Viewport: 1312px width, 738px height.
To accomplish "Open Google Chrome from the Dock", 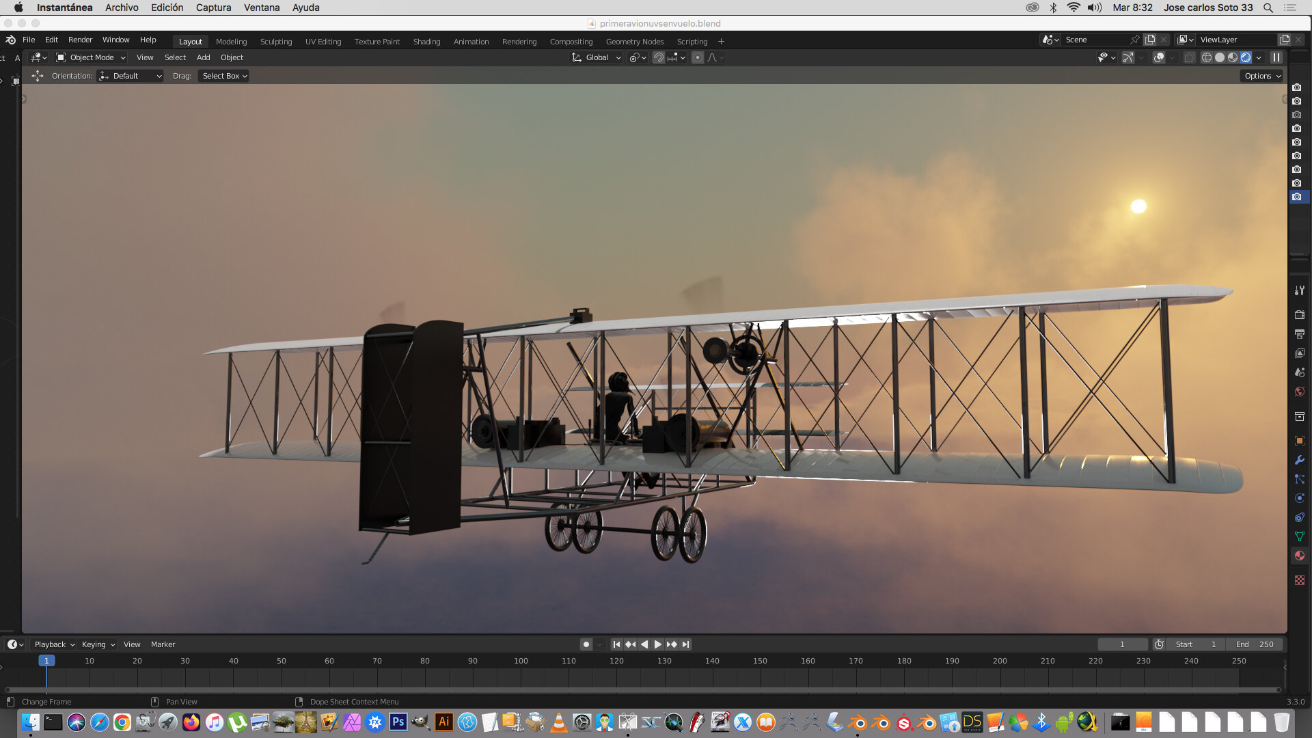I will pyautogui.click(x=122, y=722).
